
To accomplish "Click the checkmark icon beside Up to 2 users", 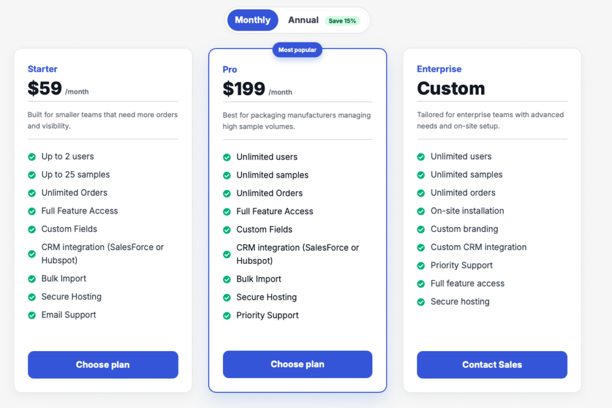I will tap(32, 157).
